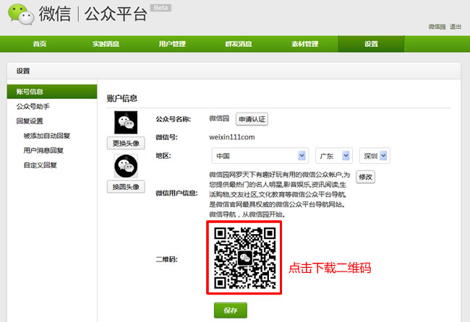Open the 首页 navigation tab

[x=40, y=44]
